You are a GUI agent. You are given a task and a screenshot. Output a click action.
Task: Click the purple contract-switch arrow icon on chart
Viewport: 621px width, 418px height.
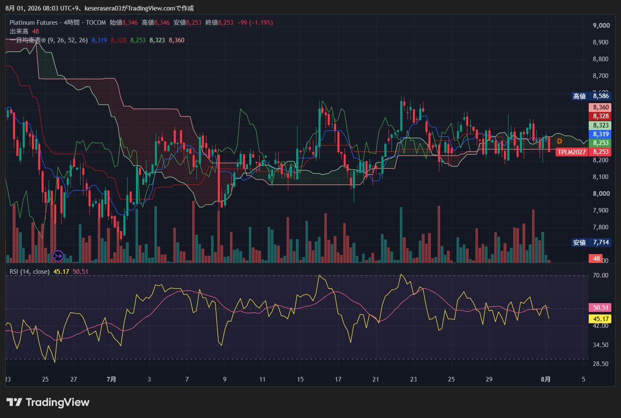(x=58, y=255)
